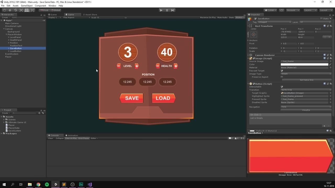335x188 pixels.
Task: Click the white Color swatch
Action: pos(304,64)
